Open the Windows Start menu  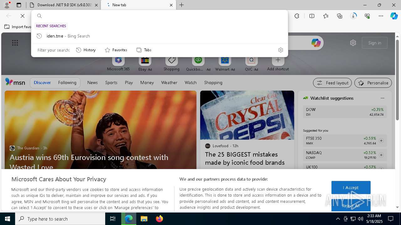tap(8, 219)
